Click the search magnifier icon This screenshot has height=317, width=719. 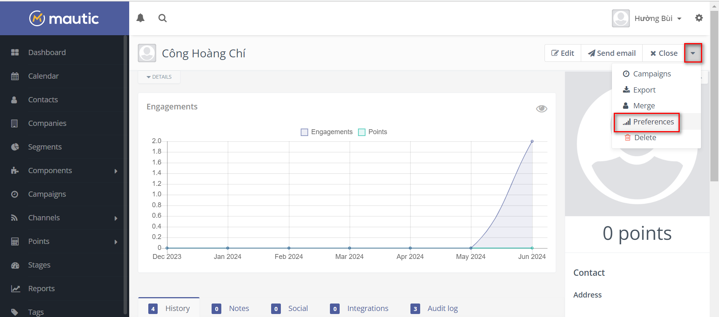point(162,18)
